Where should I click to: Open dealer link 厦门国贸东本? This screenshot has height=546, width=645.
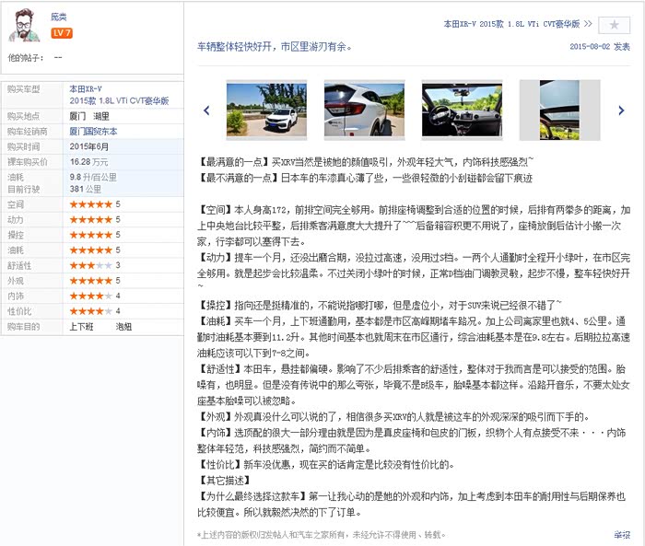point(93,131)
